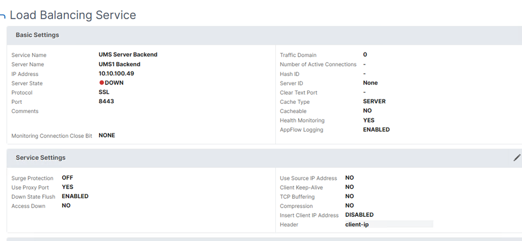Click the Cache Type SERVER value
The height and width of the screenshot is (241, 522).
(x=374, y=101)
